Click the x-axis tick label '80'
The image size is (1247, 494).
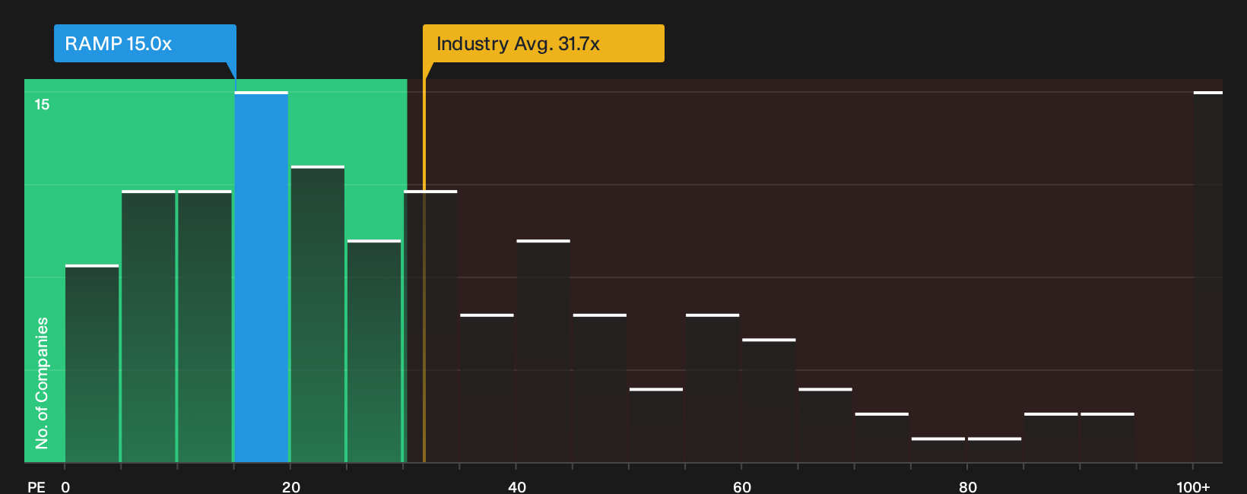click(968, 487)
